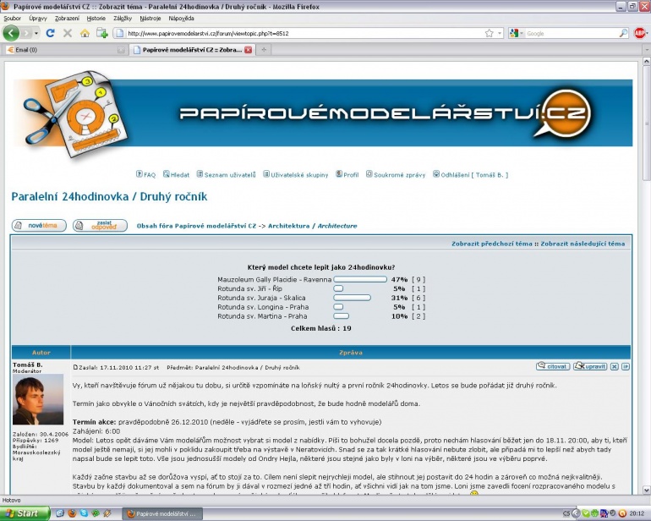Open the Uživatelské skupiny link
The image size is (651, 521).
coord(299,175)
